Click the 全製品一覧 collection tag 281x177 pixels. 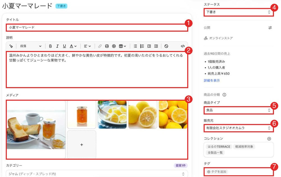pos(215,153)
